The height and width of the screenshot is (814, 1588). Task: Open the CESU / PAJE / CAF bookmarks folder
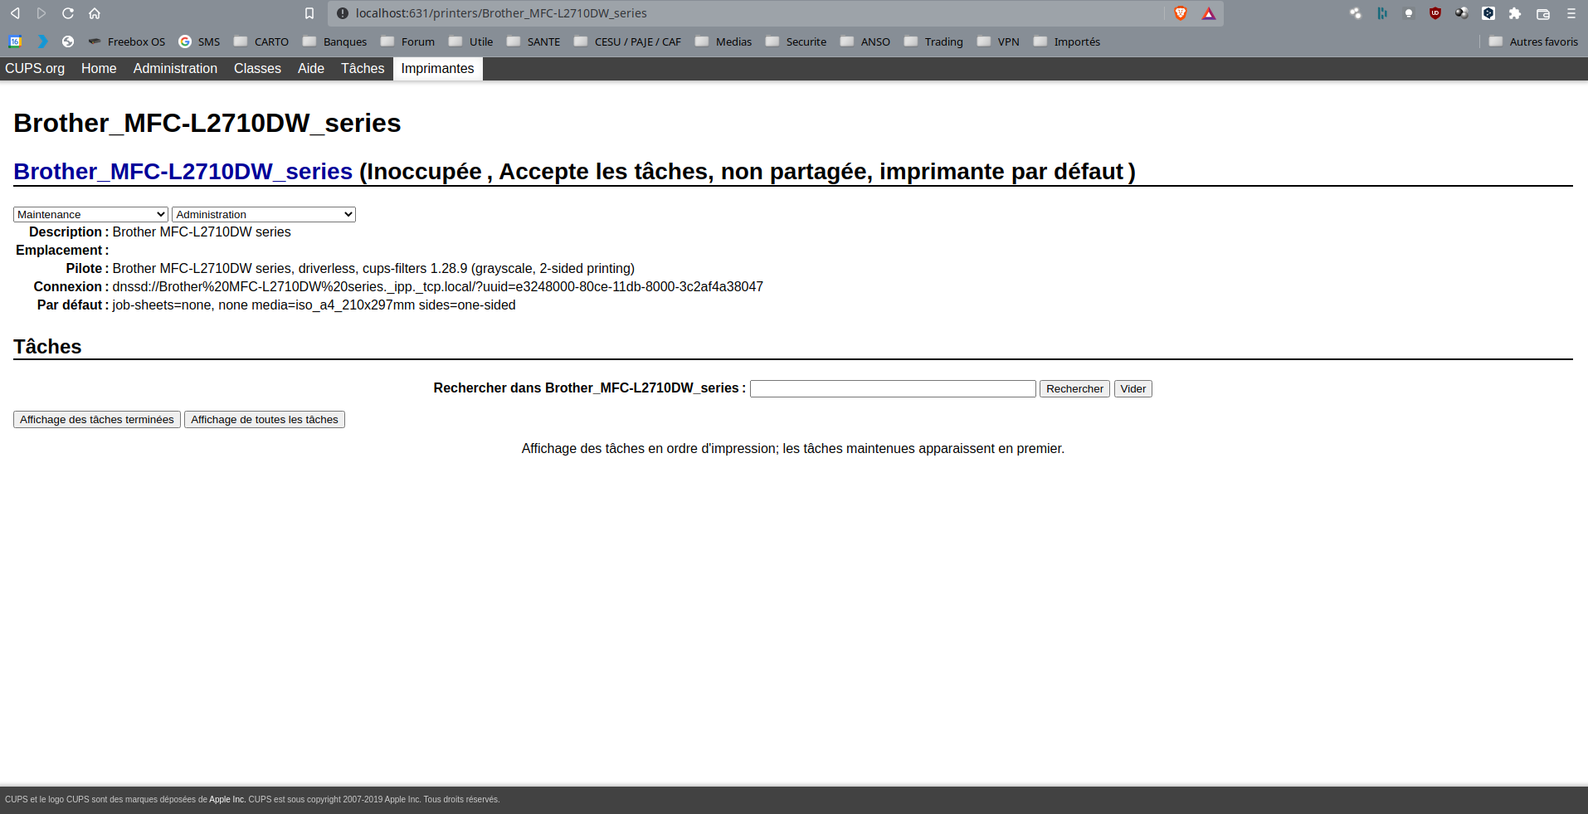(627, 41)
